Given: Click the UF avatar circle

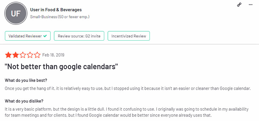Looking at the screenshot, I should click(16, 13).
